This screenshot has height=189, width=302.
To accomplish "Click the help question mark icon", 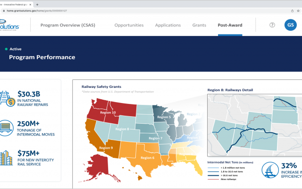I will pos(272,25).
